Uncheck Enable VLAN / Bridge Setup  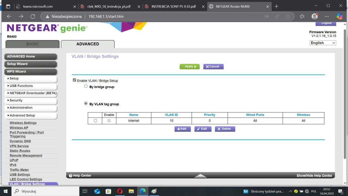(75, 80)
